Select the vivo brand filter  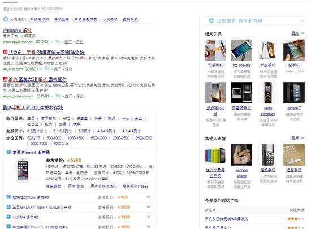click(125, 119)
